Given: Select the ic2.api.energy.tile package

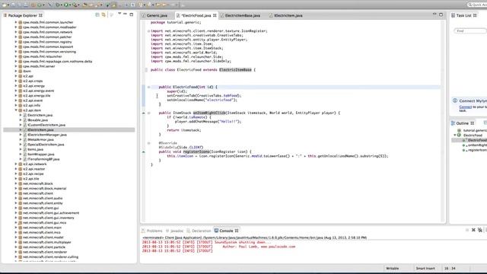Looking at the screenshot, I should pyautogui.click(x=37, y=96).
